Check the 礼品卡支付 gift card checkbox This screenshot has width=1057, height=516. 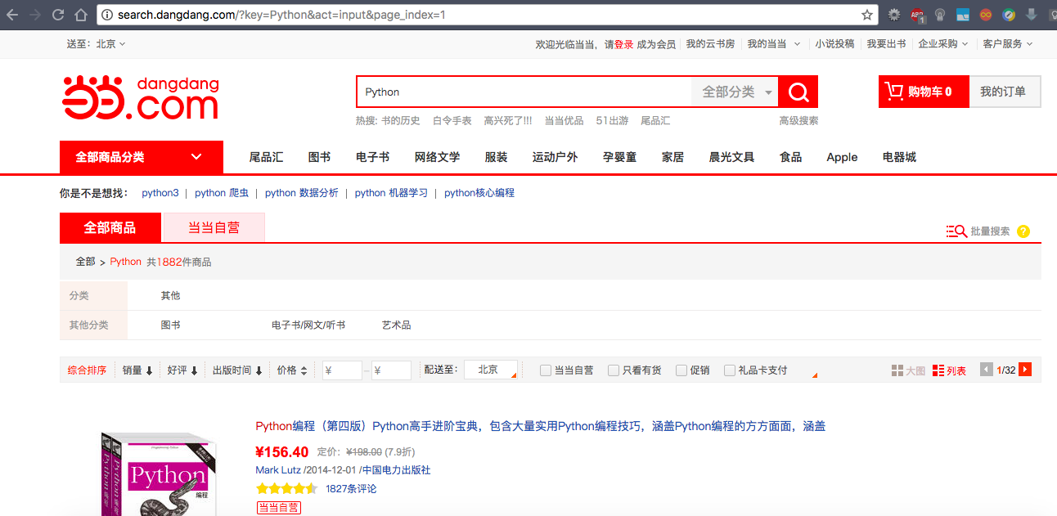tap(730, 370)
